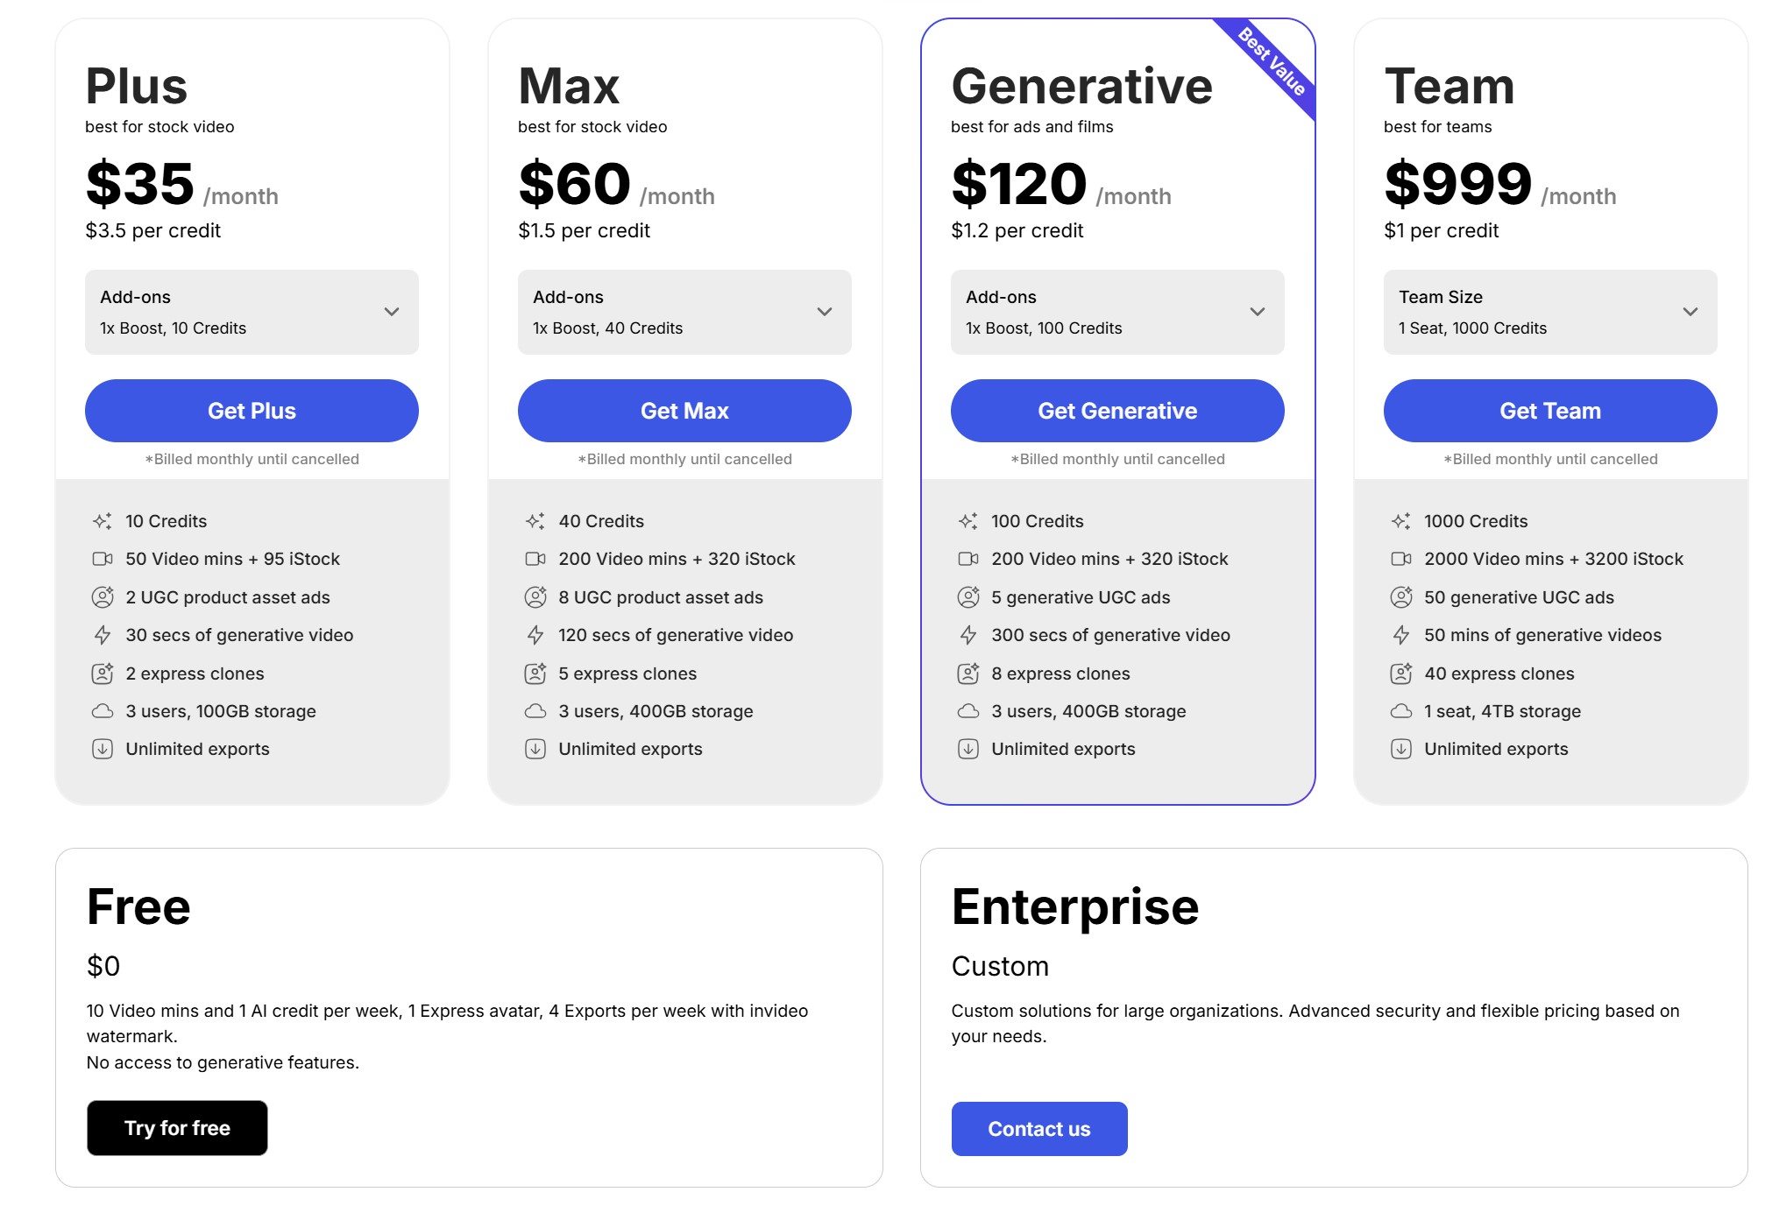Viewport: 1772px width, 1213px height.
Task: Click video camera icon in Max plan
Action: click(x=535, y=559)
